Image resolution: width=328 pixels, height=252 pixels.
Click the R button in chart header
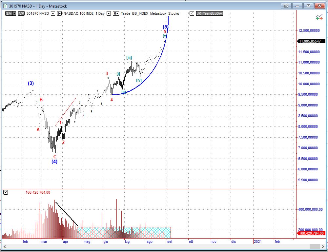pyautogui.click(x=116, y=13)
